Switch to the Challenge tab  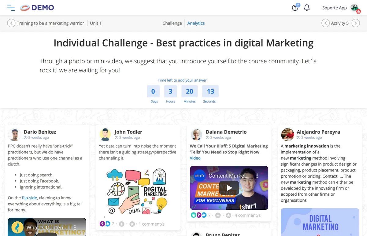pyautogui.click(x=172, y=23)
